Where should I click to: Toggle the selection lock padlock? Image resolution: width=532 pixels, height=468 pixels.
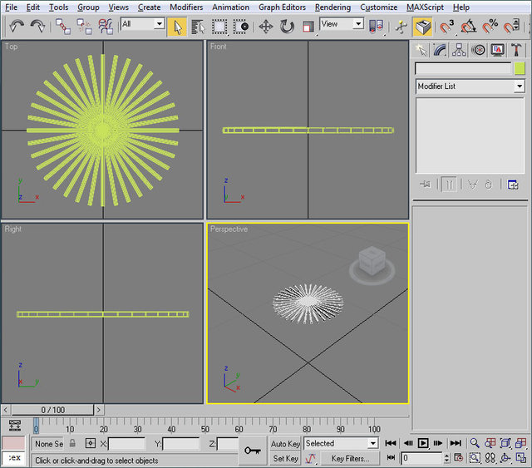point(72,444)
